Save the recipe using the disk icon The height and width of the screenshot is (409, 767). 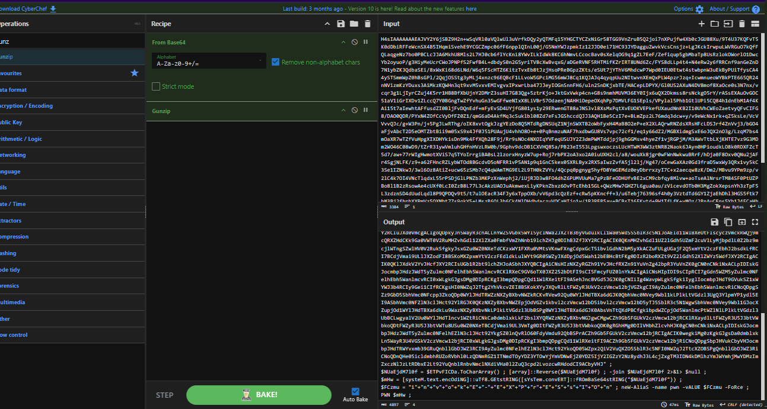(340, 24)
